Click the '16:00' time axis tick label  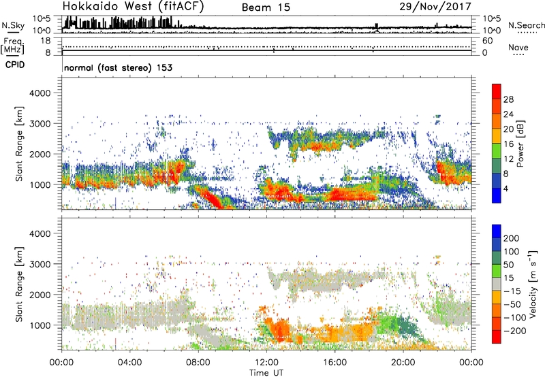tap(334, 363)
